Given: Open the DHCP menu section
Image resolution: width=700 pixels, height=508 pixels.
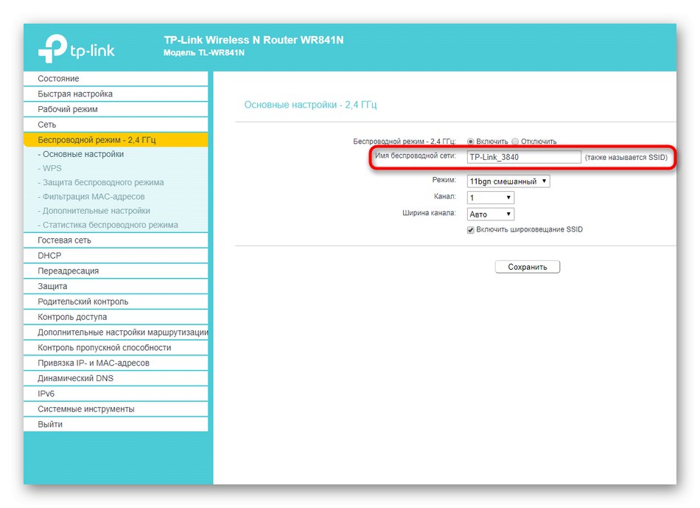Looking at the screenshot, I should (116, 256).
